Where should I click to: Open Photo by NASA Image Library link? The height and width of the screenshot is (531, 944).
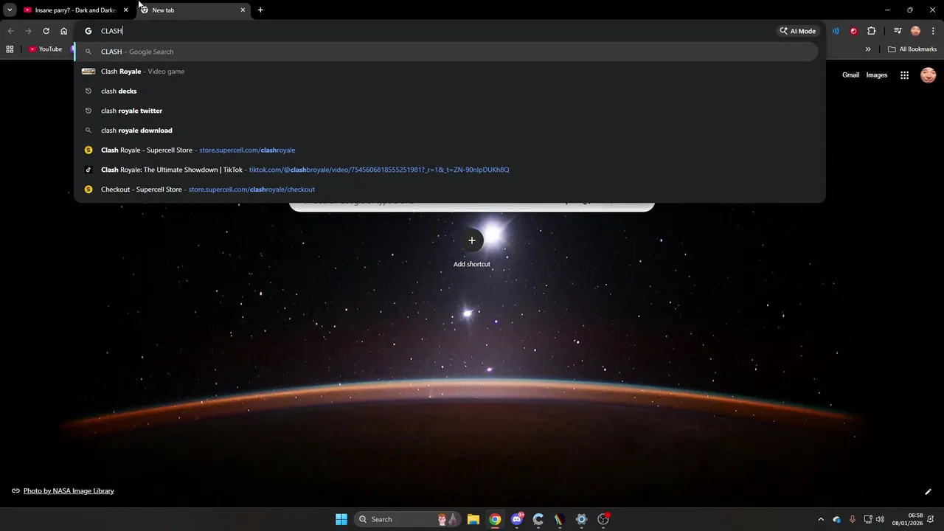pyautogui.click(x=69, y=491)
